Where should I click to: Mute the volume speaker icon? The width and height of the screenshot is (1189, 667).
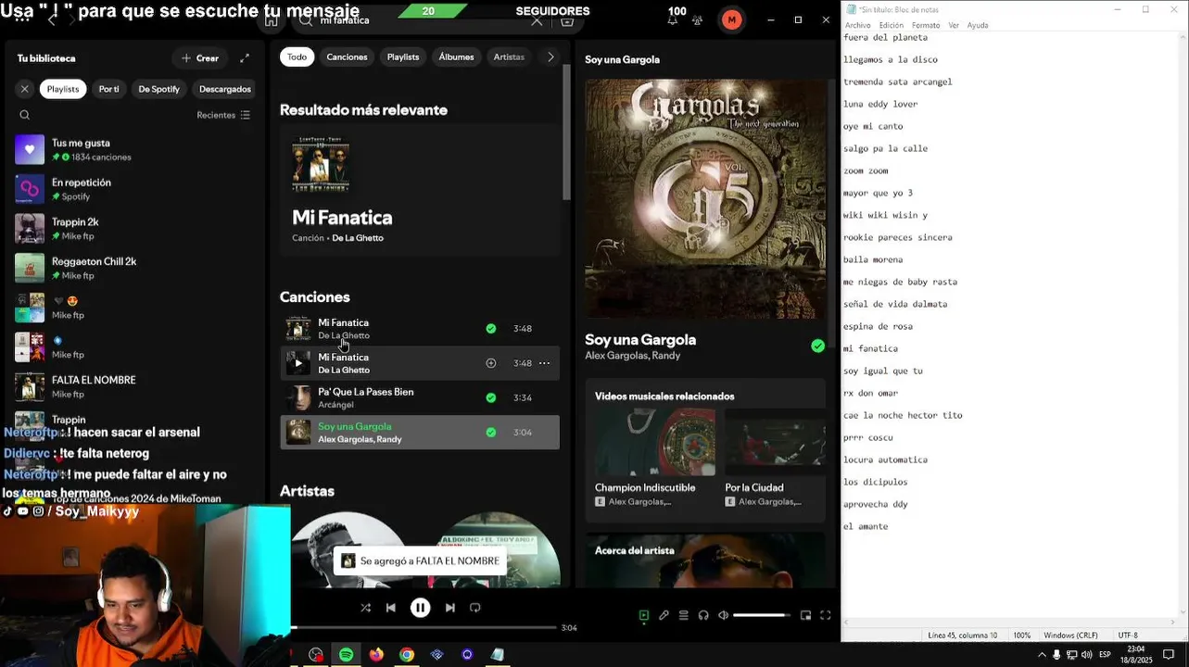724,615
